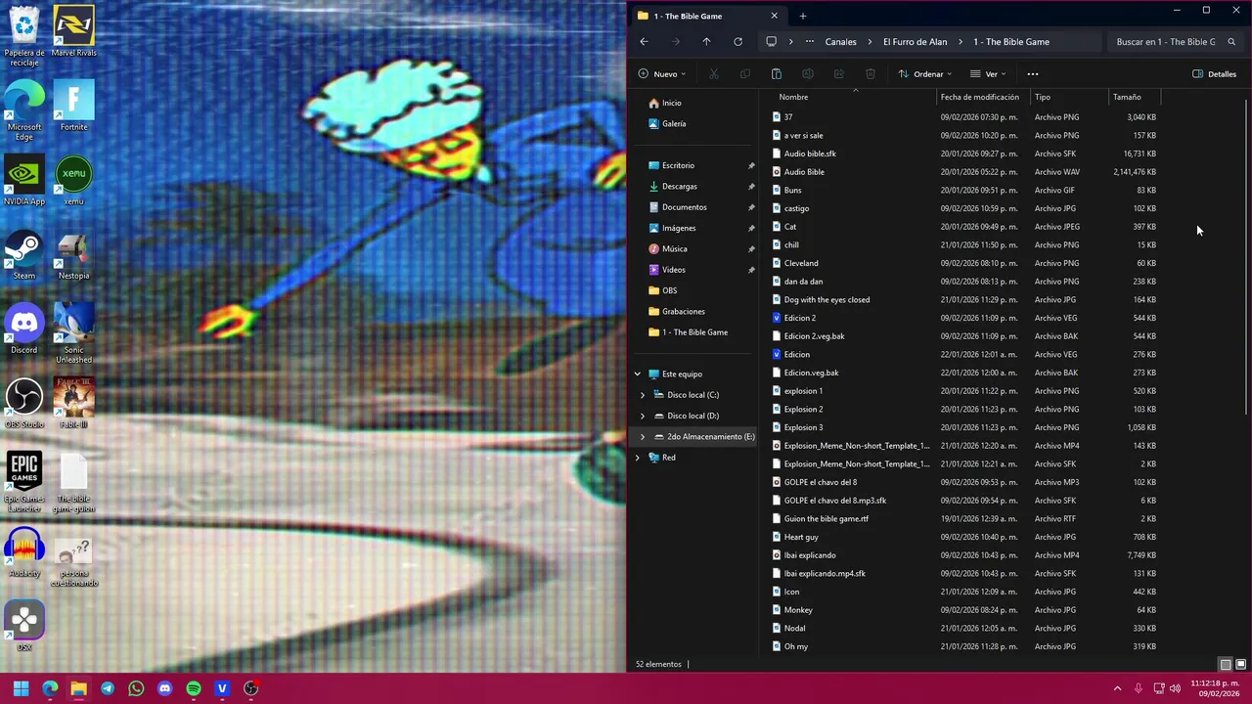Click the Copy icon in Explorer toolbar
The width and height of the screenshot is (1252, 704).
click(745, 74)
